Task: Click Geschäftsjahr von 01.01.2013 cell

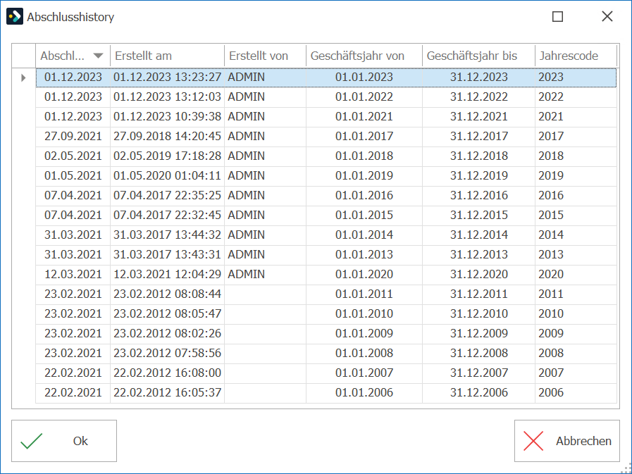Action: point(364,255)
